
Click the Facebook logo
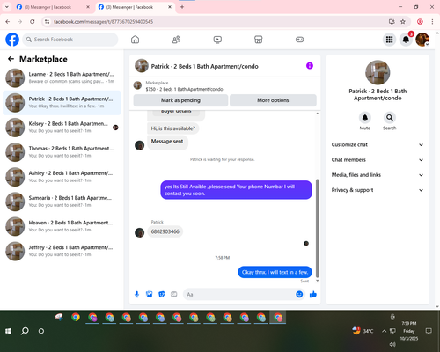(12, 40)
